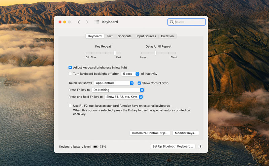This screenshot has height=166, width=269.
Task: Click Set Up Bluetooth Keyboard button
Action: [172, 147]
